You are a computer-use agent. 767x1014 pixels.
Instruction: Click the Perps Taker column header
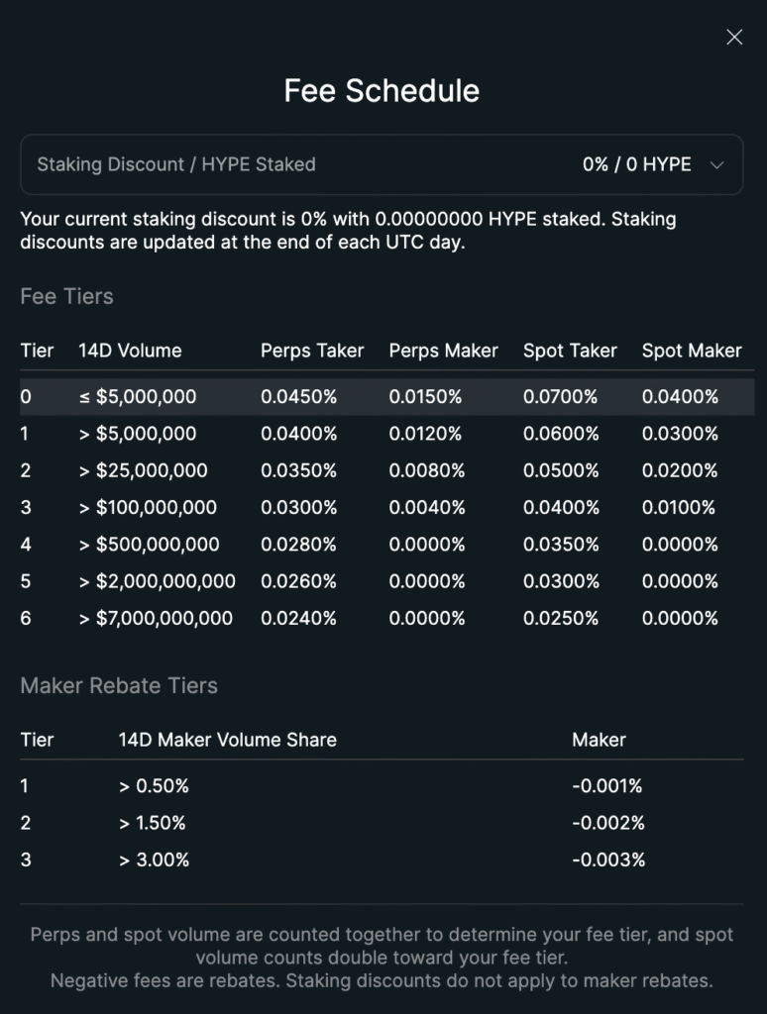tap(312, 351)
